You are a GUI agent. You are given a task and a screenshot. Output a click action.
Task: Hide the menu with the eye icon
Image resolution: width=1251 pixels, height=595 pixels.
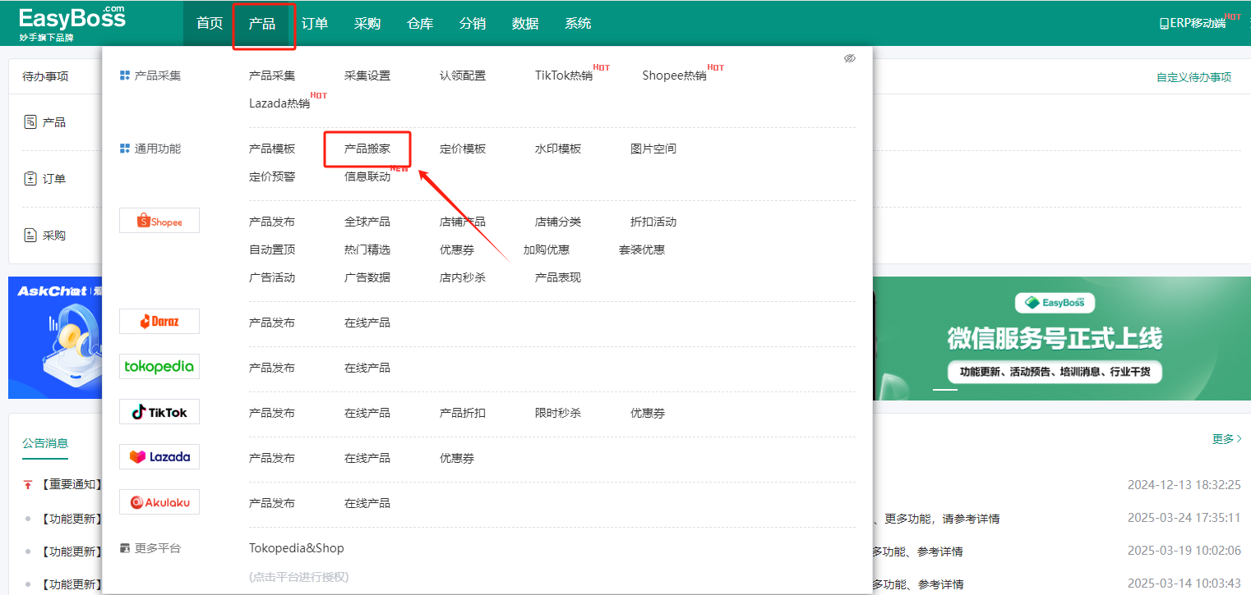[850, 58]
